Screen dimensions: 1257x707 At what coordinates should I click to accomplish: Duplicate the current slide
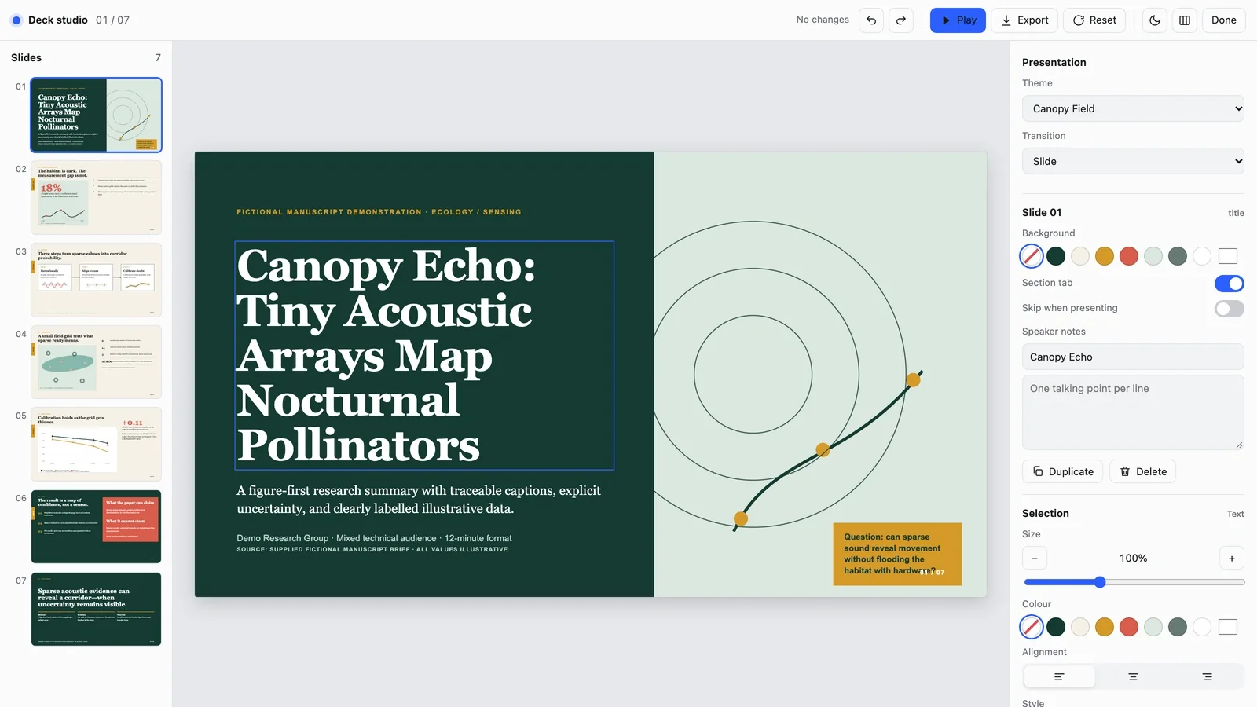1062,471
